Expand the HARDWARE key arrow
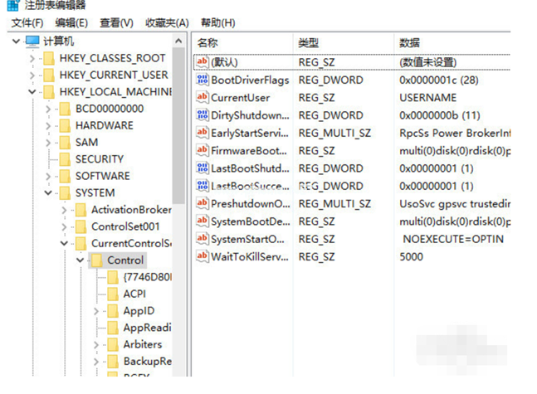This screenshot has width=537, height=394. coord(48,125)
